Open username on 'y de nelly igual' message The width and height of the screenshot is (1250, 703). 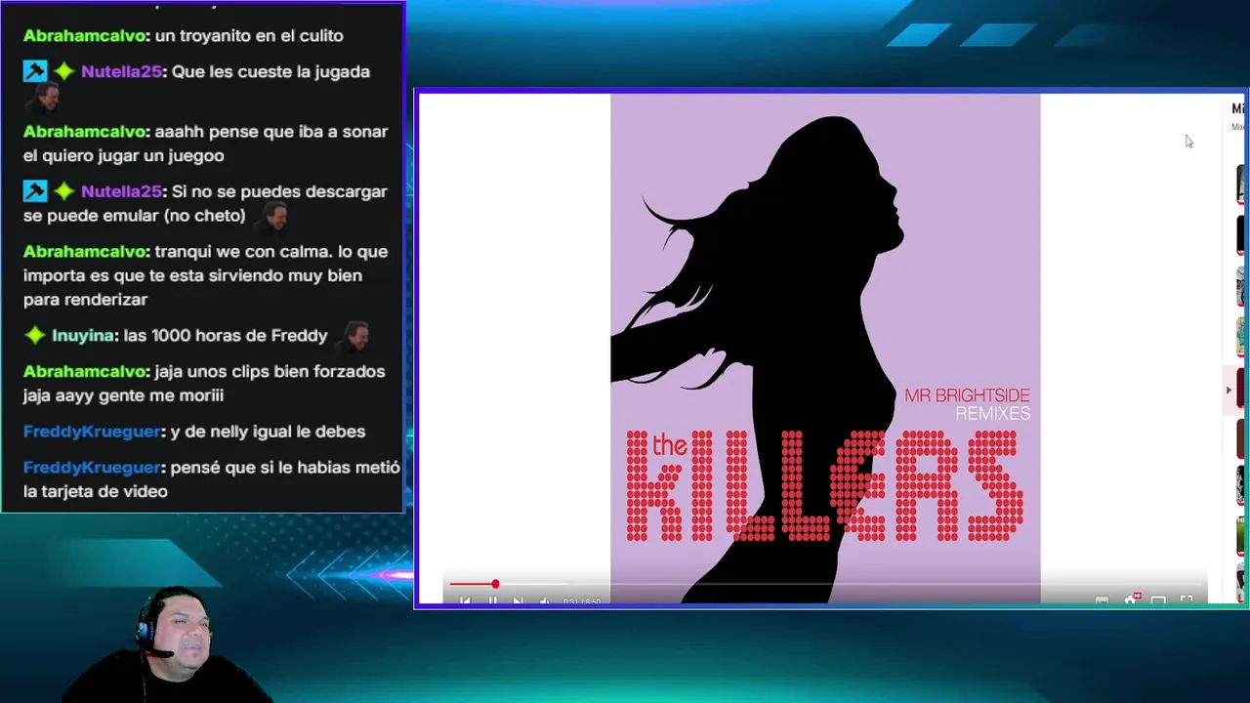[93, 432]
